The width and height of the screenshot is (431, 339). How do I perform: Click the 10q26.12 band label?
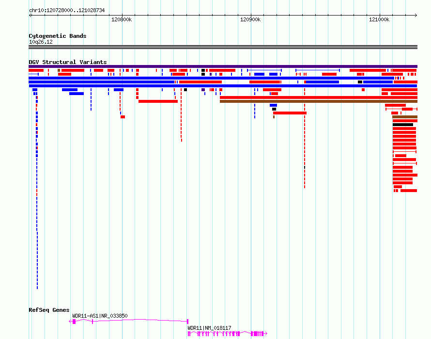[41, 42]
